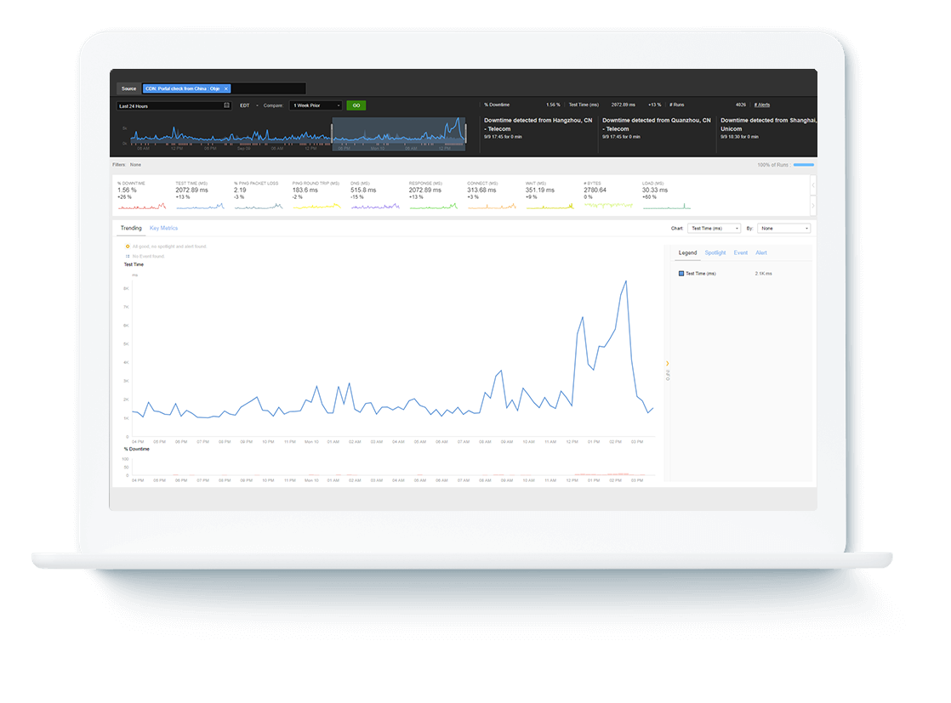Select the % Ping Packet Loss metric tile
The image size is (951, 703).
(259, 196)
